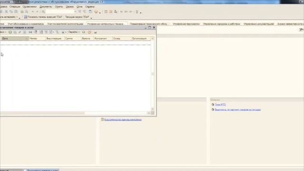Click the pin icon at panel's right edge

point(301,30)
